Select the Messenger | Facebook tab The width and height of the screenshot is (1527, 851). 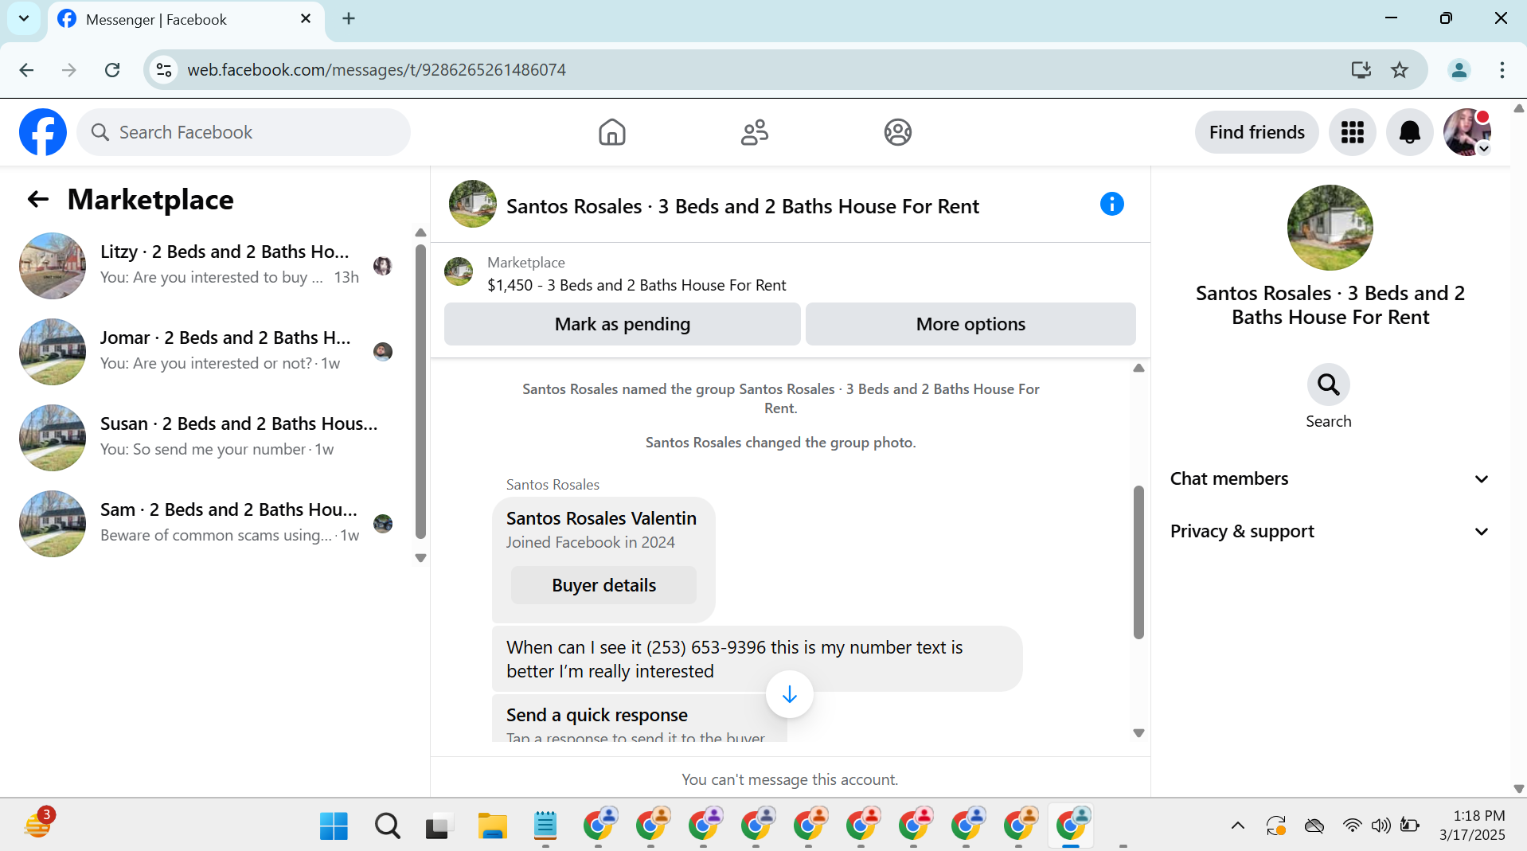186,19
